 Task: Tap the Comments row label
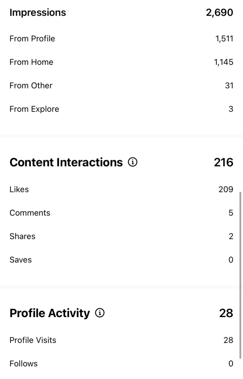pos(30,213)
